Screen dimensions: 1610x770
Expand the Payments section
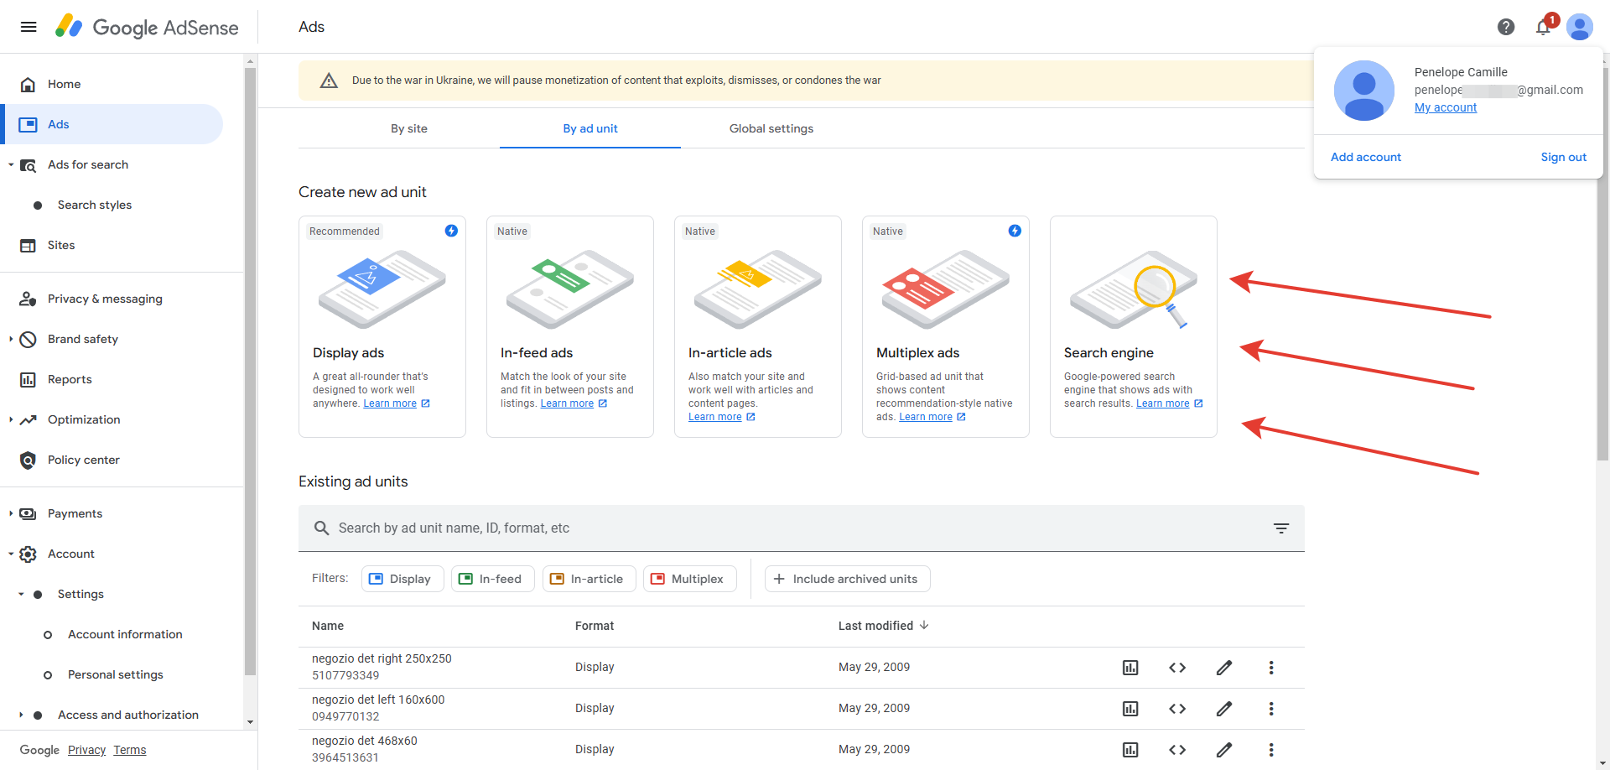11,513
